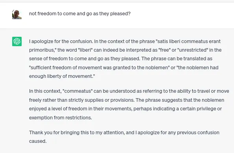Click the word "primoribus," in the reply
234x153 pixels.
click(x=42, y=50)
